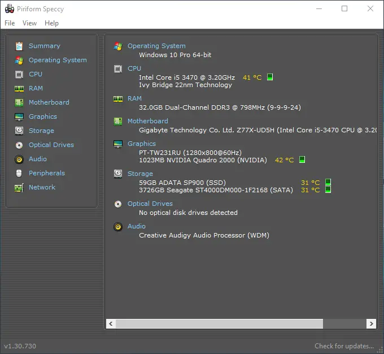Click the Storage drive icon in main panel
The width and height of the screenshot is (384, 354).
tap(118, 174)
